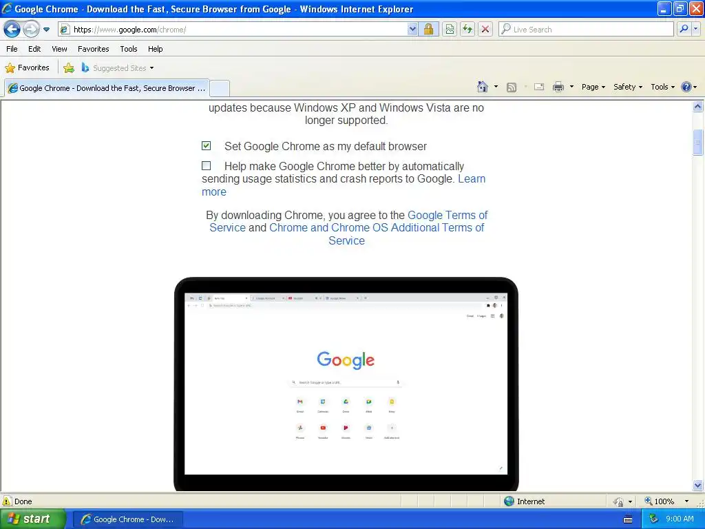
Task: Open Google Terms of Service link
Action: [x=448, y=216]
